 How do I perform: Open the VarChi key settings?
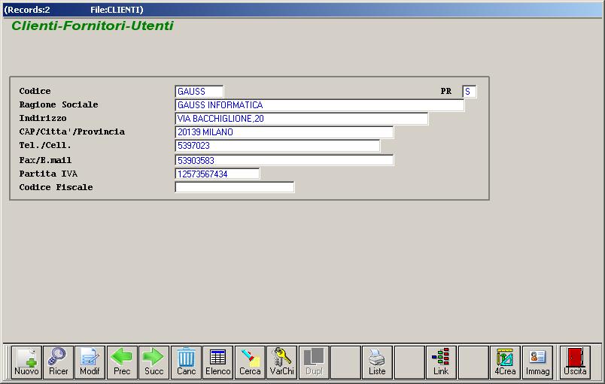pyautogui.click(x=281, y=362)
